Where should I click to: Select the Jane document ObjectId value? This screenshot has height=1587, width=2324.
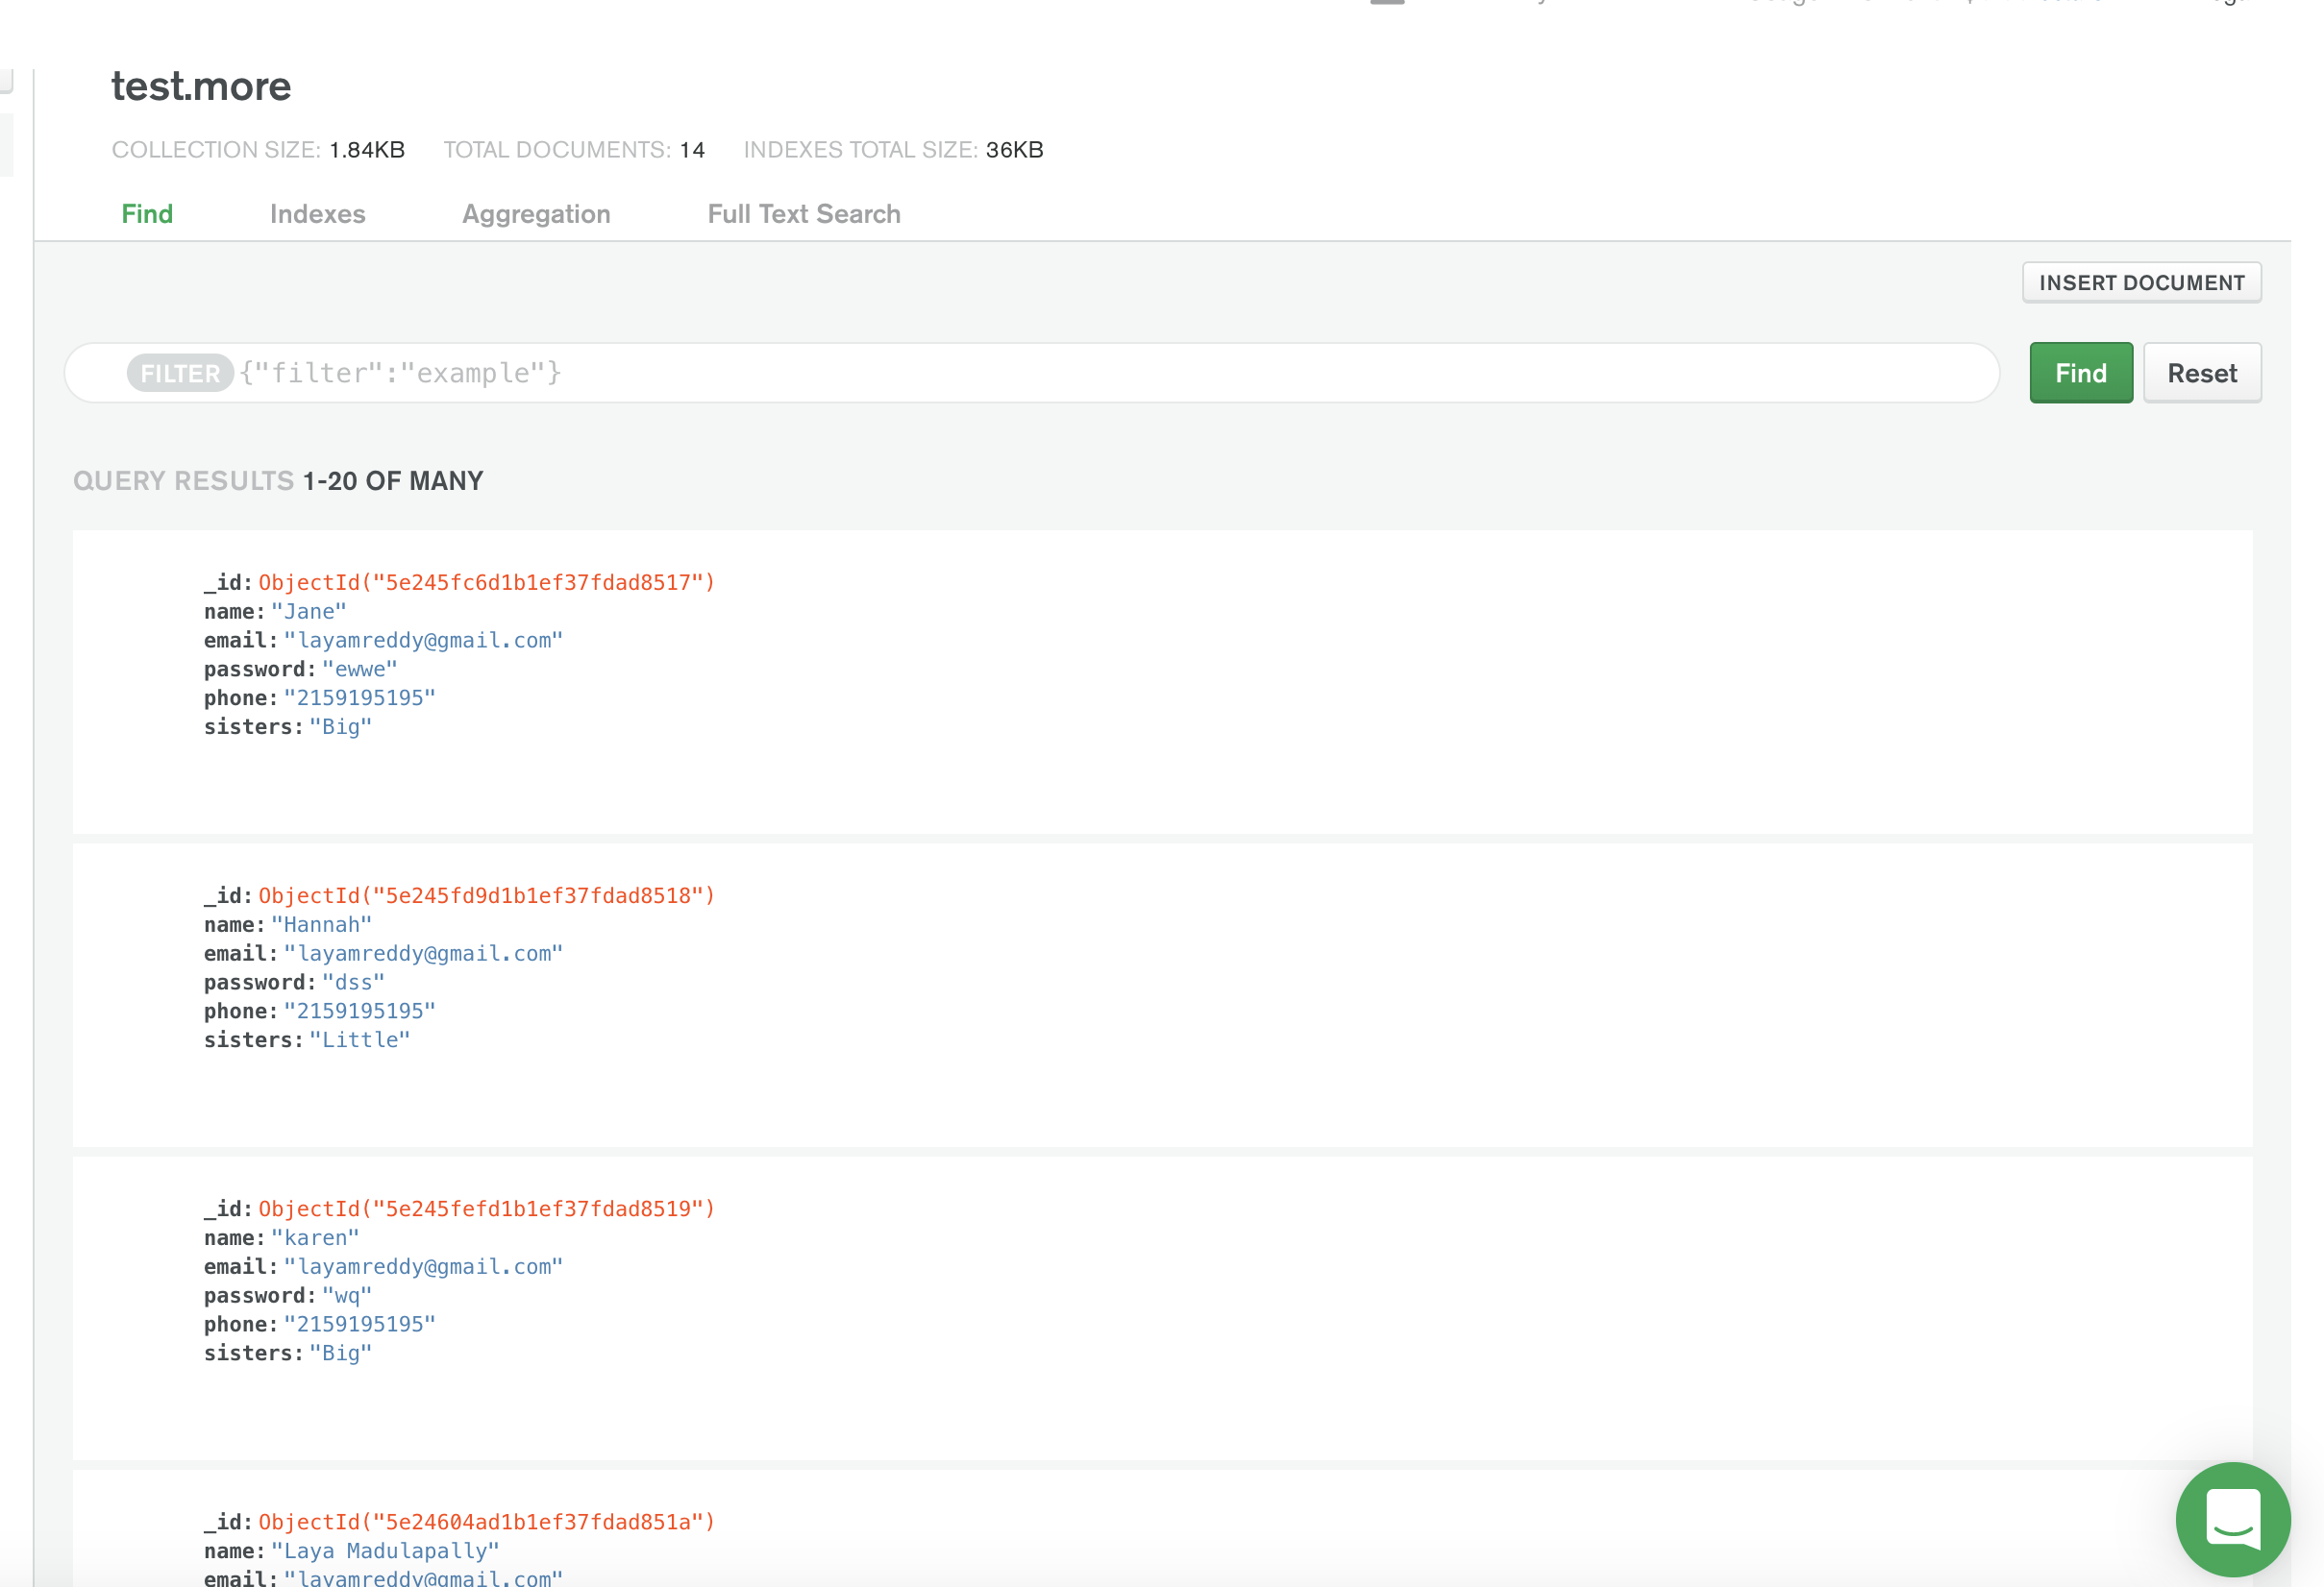coord(486,582)
